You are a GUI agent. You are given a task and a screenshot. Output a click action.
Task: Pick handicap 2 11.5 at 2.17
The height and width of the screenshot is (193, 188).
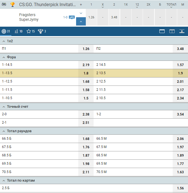coord(180,90)
